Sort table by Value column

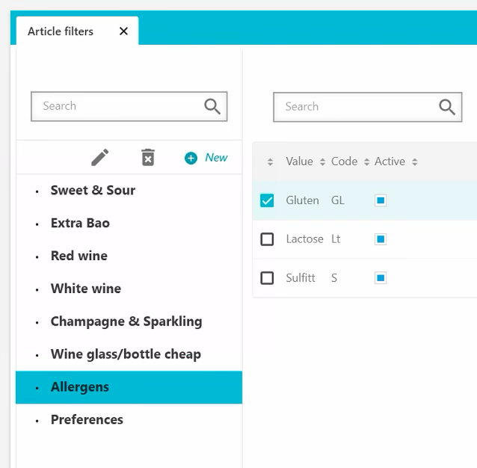[299, 161]
